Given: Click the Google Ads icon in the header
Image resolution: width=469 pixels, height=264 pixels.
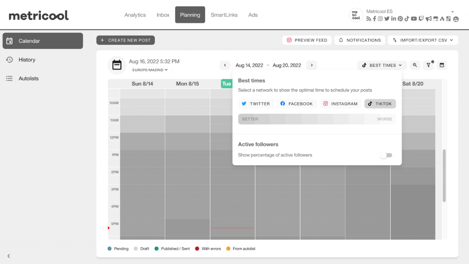Looking at the screenshot, I should (x=442, y=19).
